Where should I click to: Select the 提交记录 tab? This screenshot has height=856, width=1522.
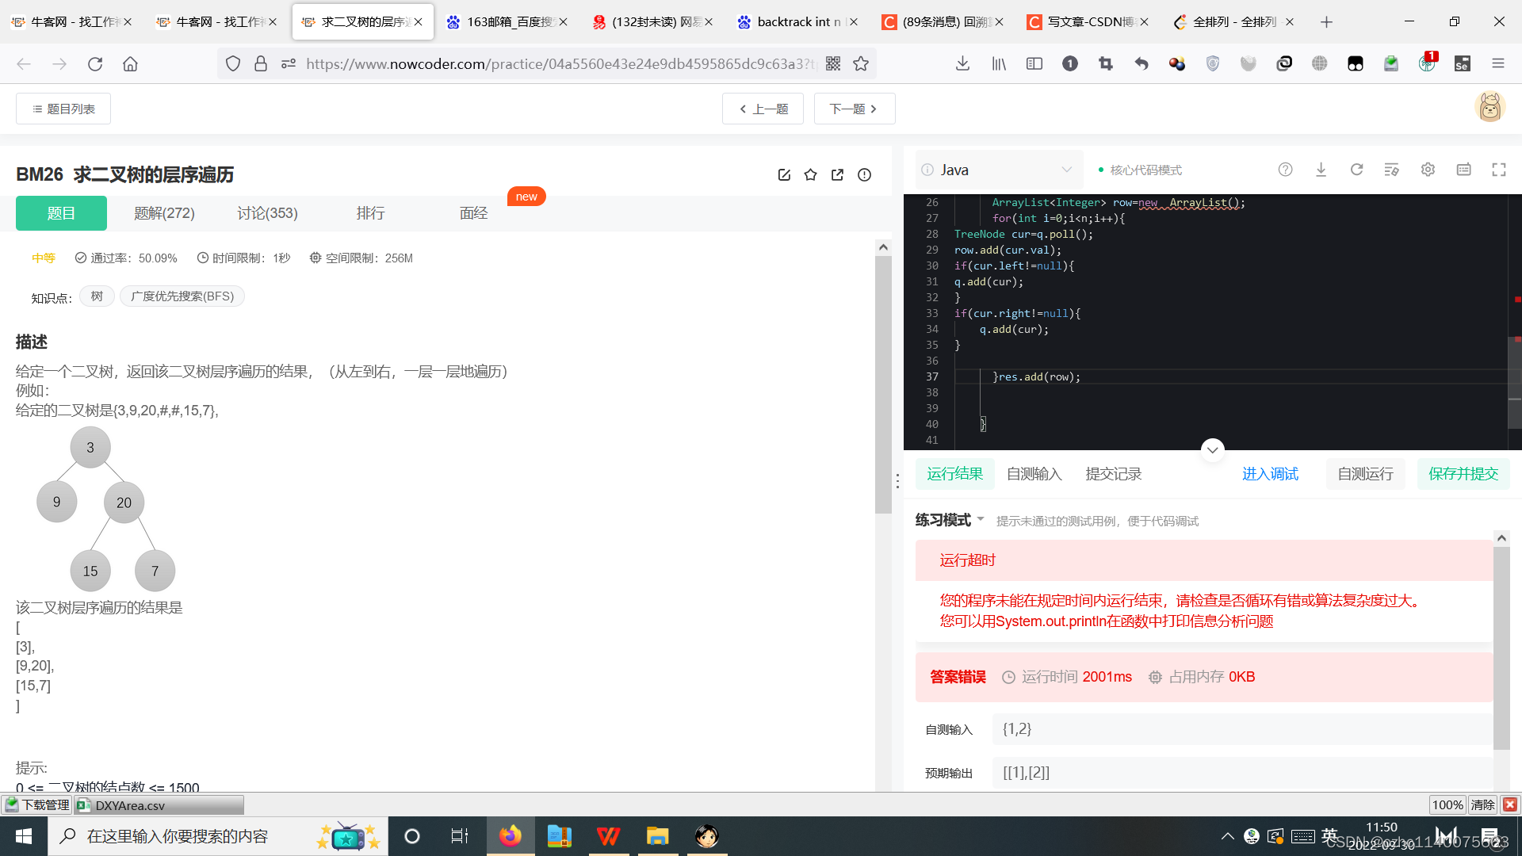point(1113,474)
